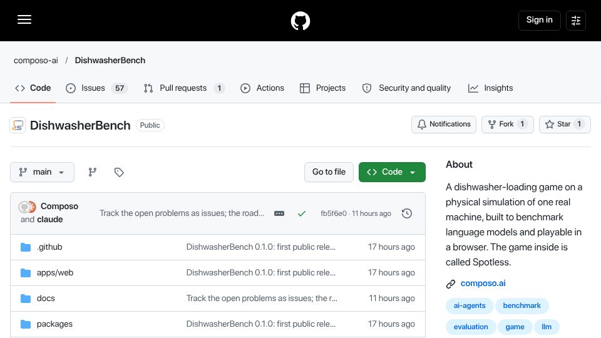601x338 pixels.
Task: Click the Notifications bell button
Action: pyautogui.click(x=444, y=124)
